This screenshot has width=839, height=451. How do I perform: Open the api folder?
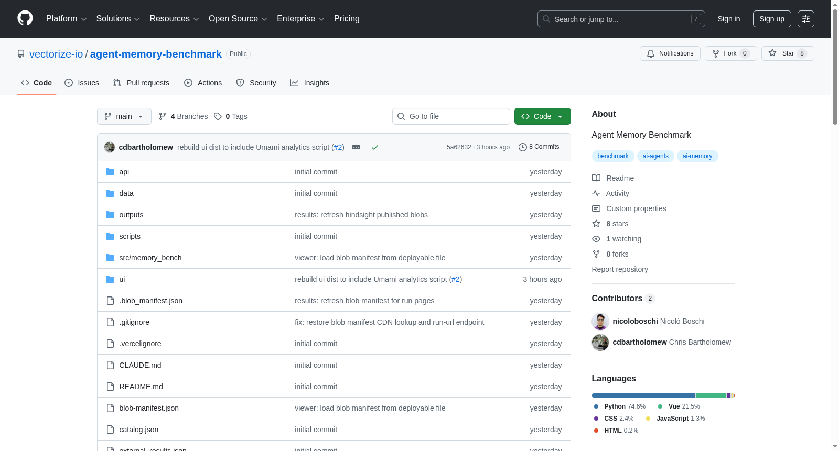click(124, 172)
